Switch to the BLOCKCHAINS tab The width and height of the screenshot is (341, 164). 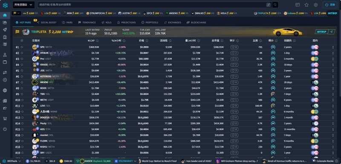(196, 23)
